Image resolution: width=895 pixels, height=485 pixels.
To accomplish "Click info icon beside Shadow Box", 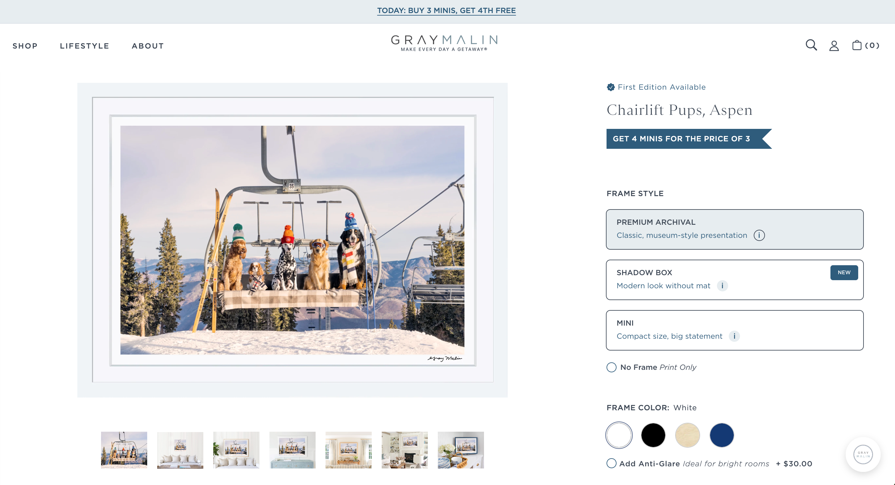I will [x=722, y=285].
